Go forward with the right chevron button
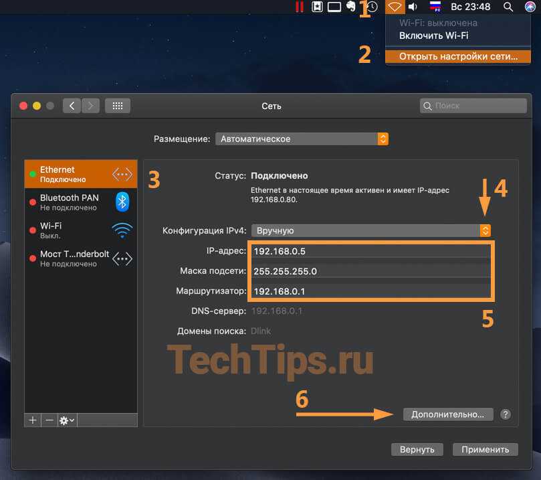This screenshot has height=480, width=541. (x=90, y=106)
